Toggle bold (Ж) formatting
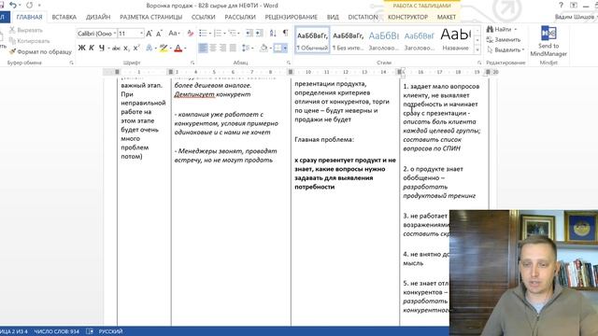The image size is (598, 336). coord(81,48)
